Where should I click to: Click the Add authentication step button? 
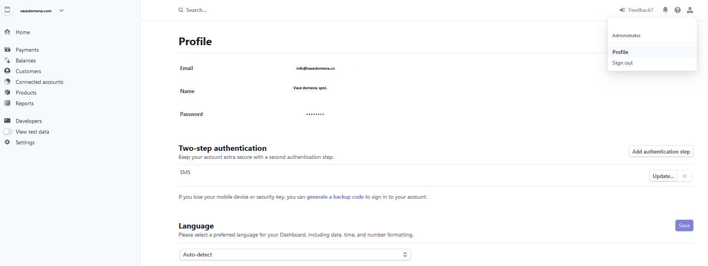(661, 152)
